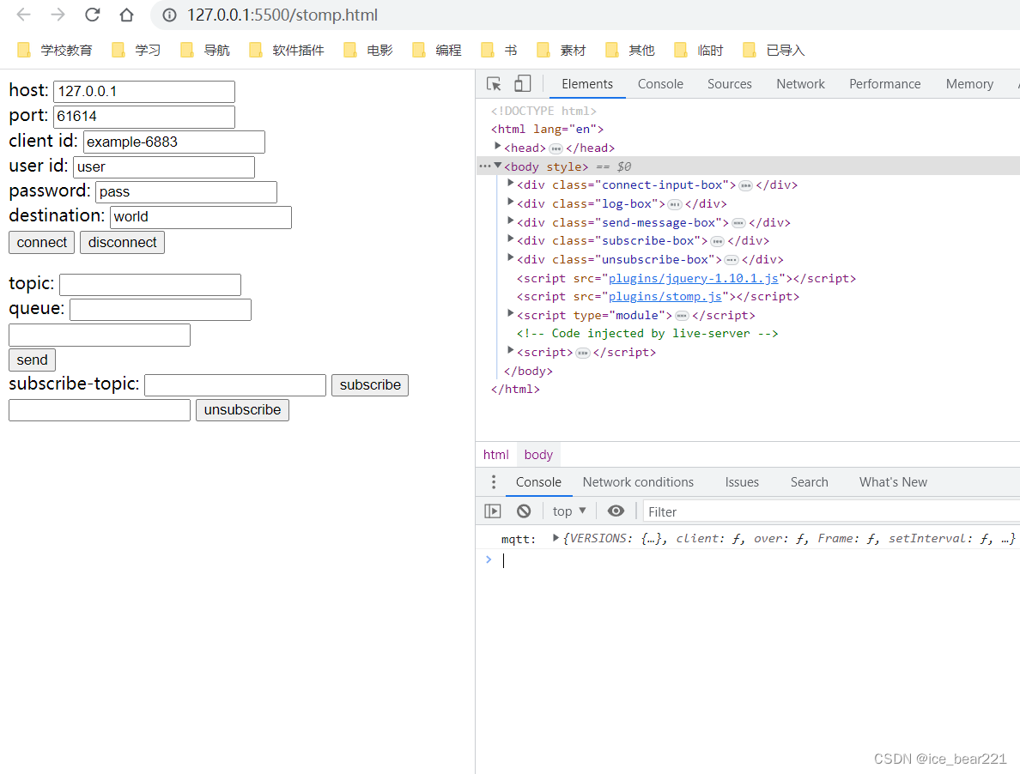1020x774 pixels.
Task: Select the body breadcrumb in DevTools
Action: (x=537, y=454)
